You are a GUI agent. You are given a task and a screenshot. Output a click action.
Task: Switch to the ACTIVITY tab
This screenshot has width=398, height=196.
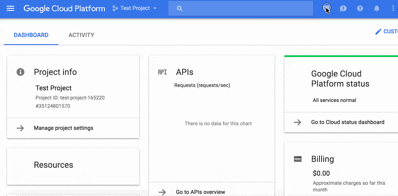pyautogui.click(x=81, y=35)
